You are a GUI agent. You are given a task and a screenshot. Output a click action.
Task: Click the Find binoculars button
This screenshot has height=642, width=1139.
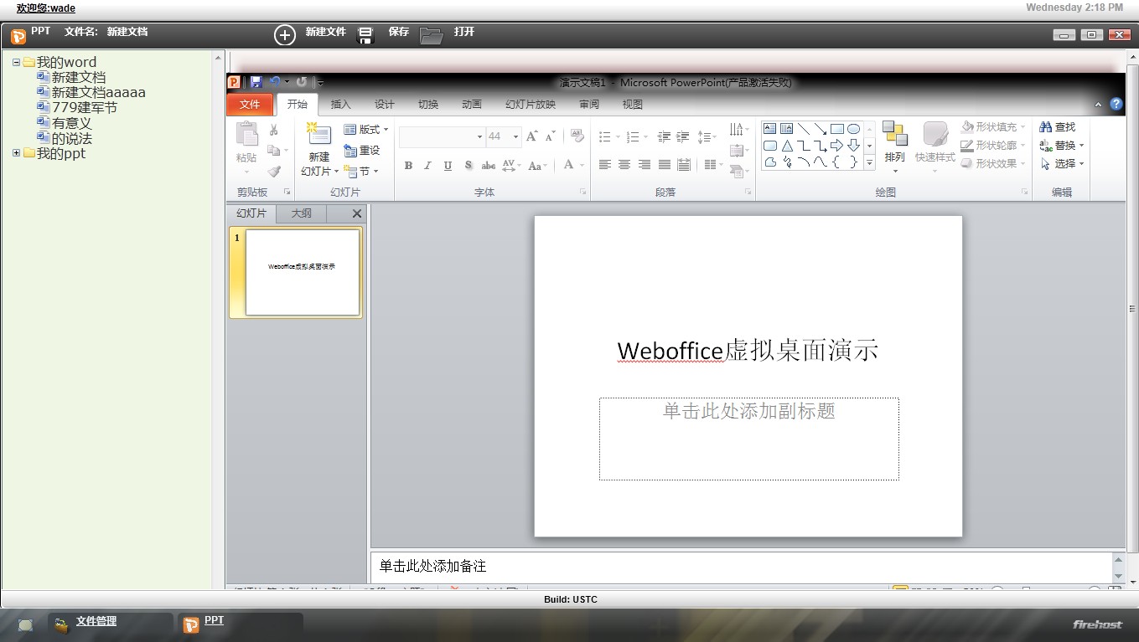click(x=1058, y=127)
